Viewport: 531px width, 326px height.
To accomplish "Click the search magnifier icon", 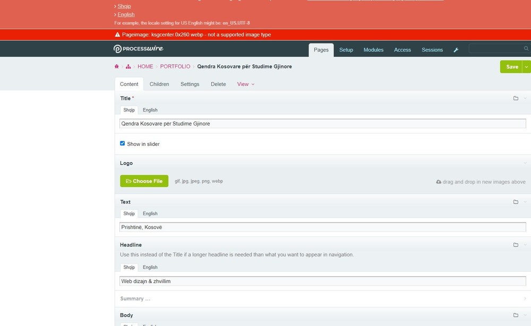I will coord(526,49).
